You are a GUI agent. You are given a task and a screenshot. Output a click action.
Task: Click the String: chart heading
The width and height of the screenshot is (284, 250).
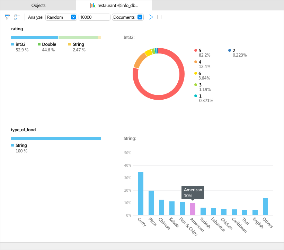coord(130,138)
